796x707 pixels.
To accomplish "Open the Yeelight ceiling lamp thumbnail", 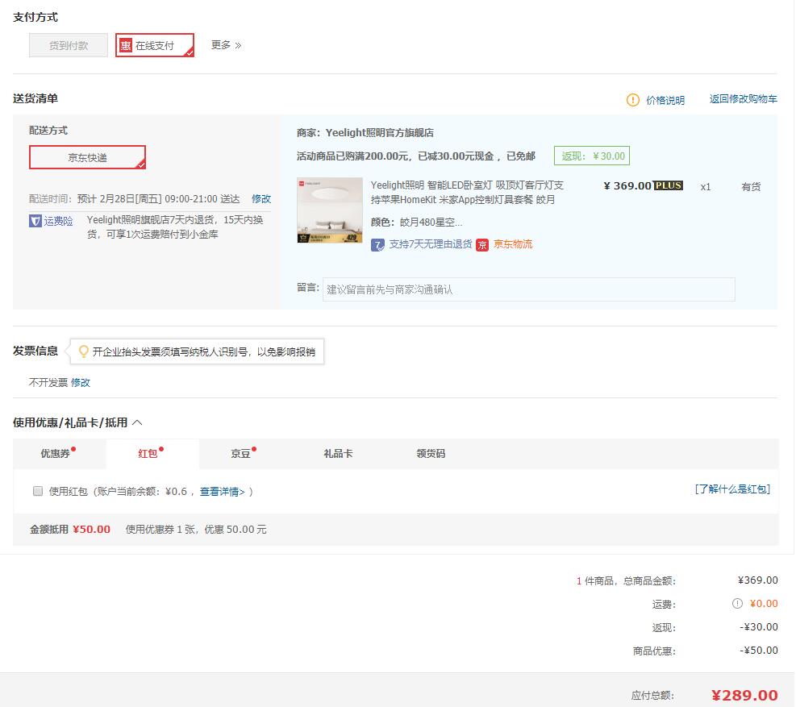I will pyautogui.click(x=330, y=210).
